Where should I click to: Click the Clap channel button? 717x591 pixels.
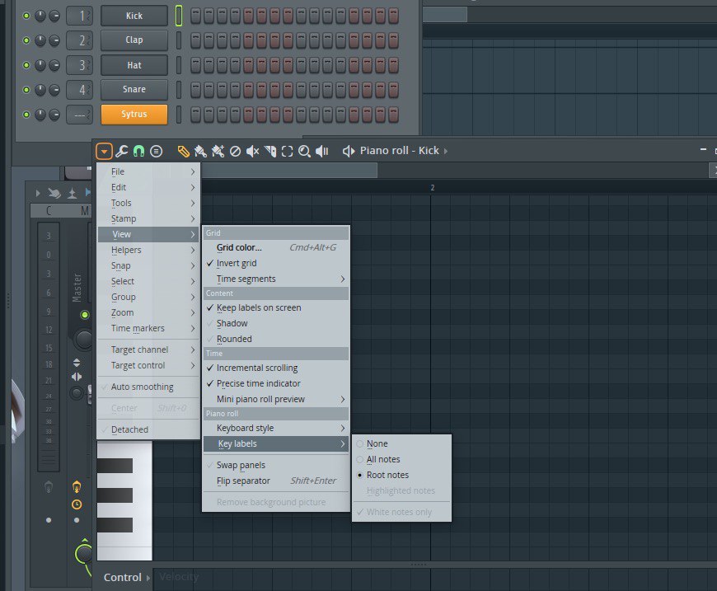click(134, 40)
